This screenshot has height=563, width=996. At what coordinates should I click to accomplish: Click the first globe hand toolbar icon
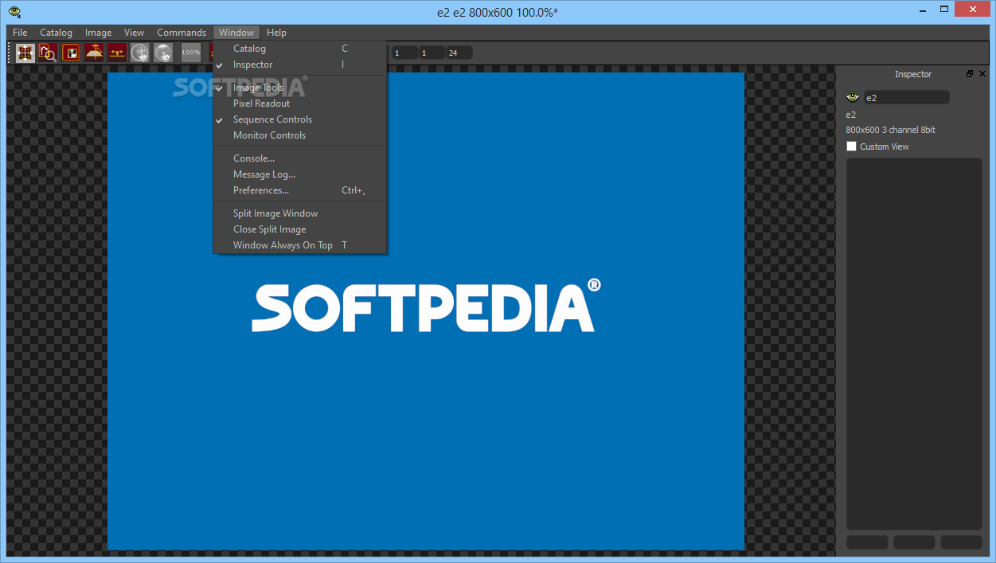coord(140,53)
